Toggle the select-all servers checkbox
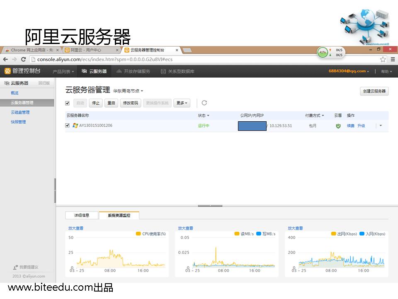The image size is (398, 299). click(67, 103)
